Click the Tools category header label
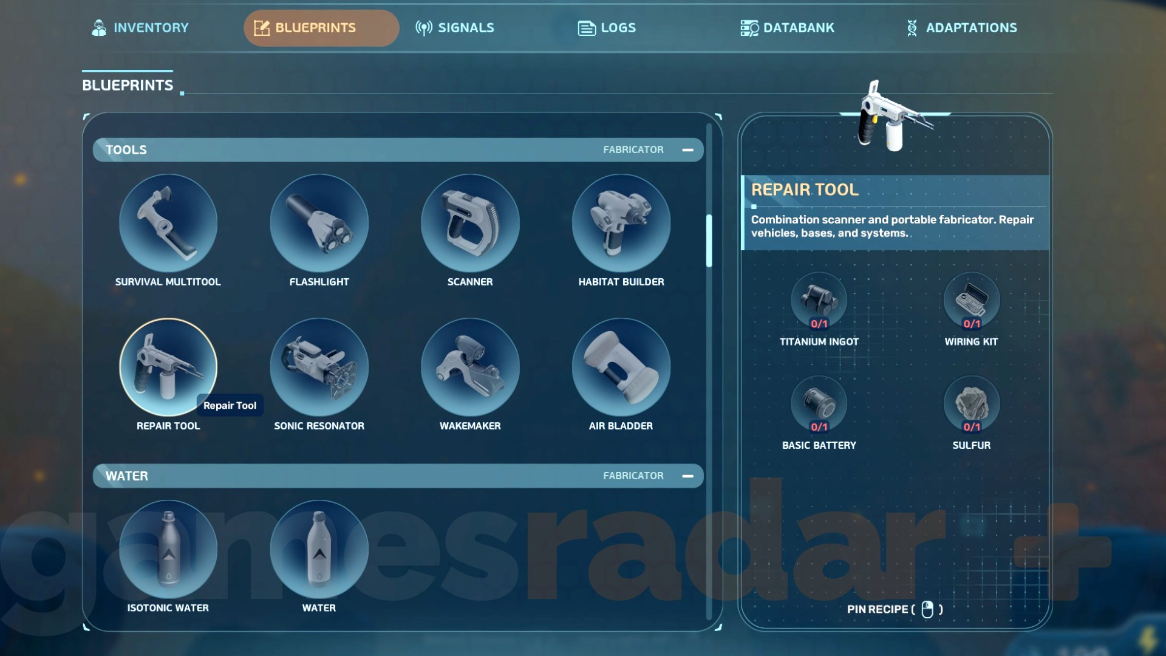 [126, 150]
